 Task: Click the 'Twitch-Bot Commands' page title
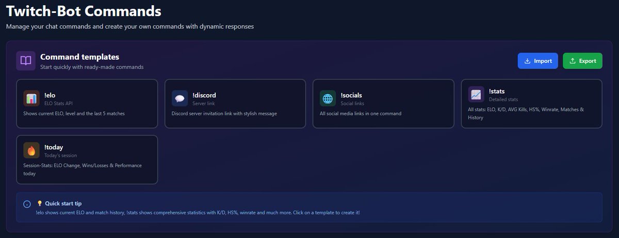click(84, 10)
